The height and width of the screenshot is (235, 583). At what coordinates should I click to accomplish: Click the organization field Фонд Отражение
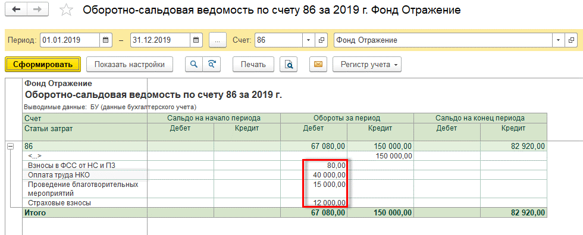[x=444, y=40]
